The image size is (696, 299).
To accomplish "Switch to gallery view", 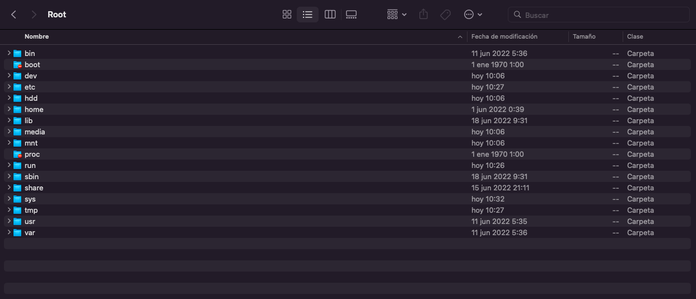I will [351, 15].
